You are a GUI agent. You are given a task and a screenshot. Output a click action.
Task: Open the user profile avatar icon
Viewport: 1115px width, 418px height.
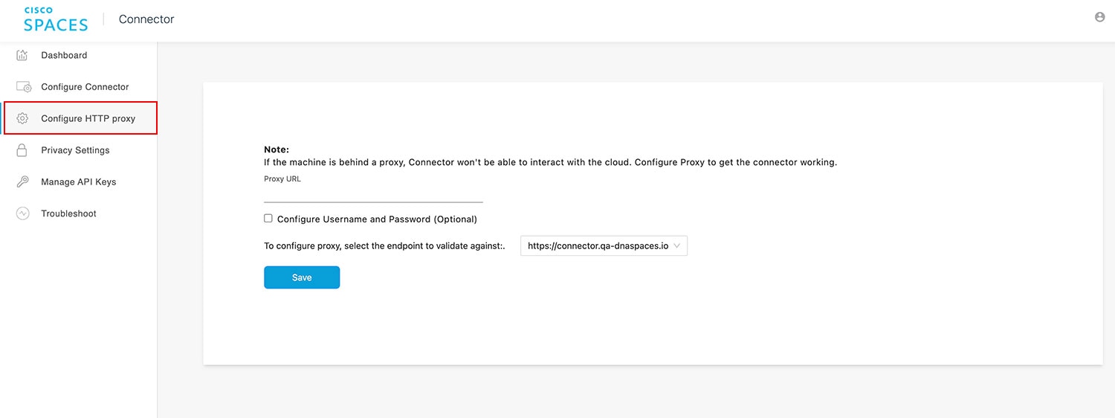pos(1100,17)
